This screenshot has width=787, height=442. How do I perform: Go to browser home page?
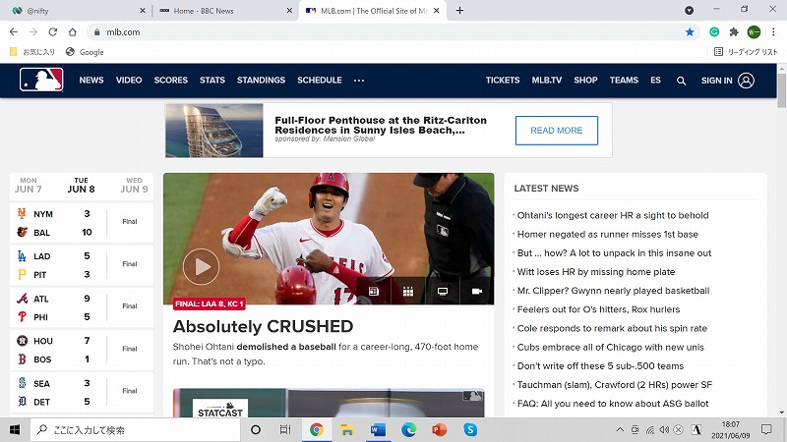[72, 32]
